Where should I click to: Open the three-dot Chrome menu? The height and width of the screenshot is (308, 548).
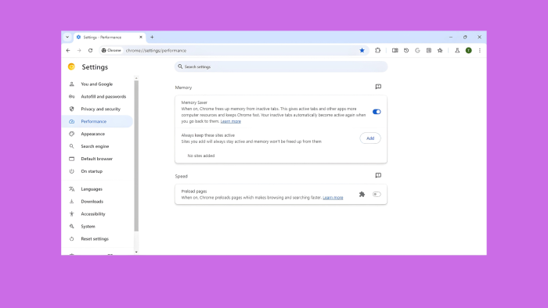pos(480,51)
